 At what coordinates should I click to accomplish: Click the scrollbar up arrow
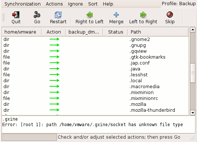coord(193,30)
